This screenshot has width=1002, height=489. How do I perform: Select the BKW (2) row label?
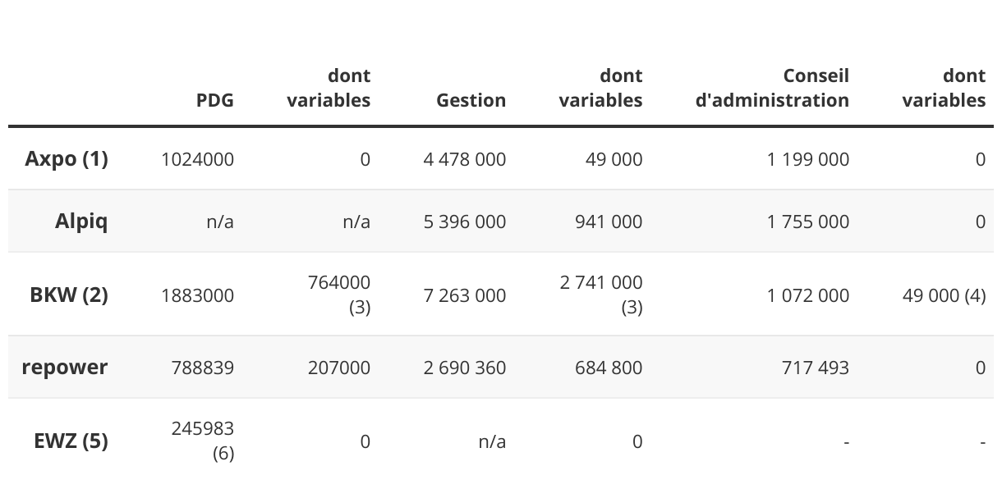coord(69,295)
